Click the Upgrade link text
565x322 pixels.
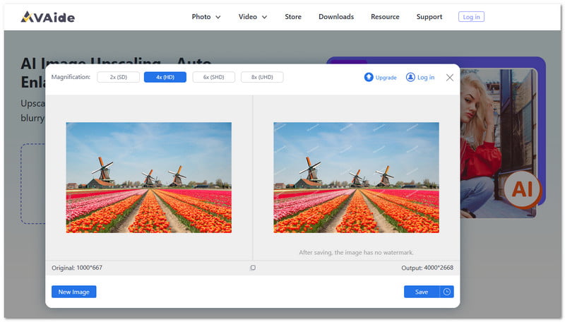386,78
